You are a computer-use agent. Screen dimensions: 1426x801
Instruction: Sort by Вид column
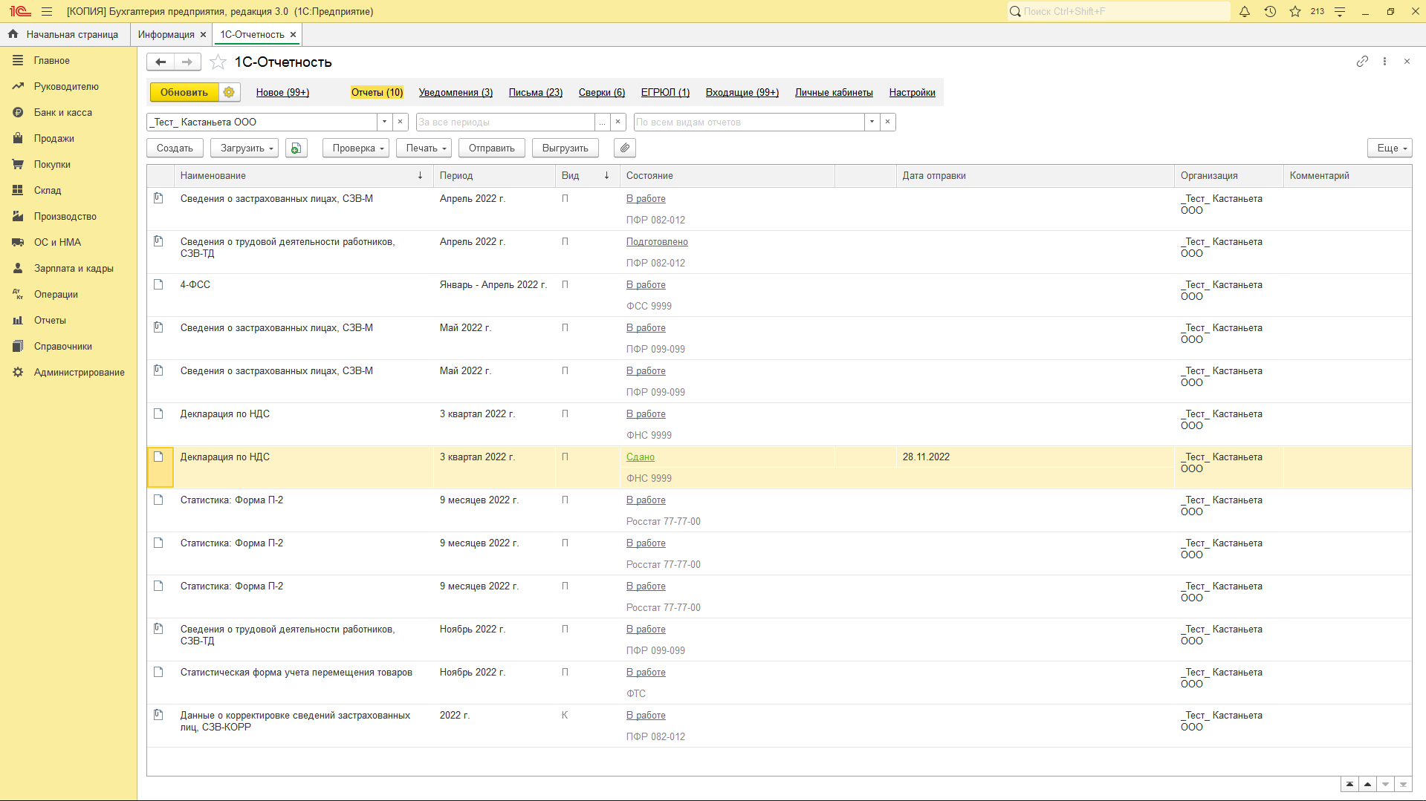point(587,176)
